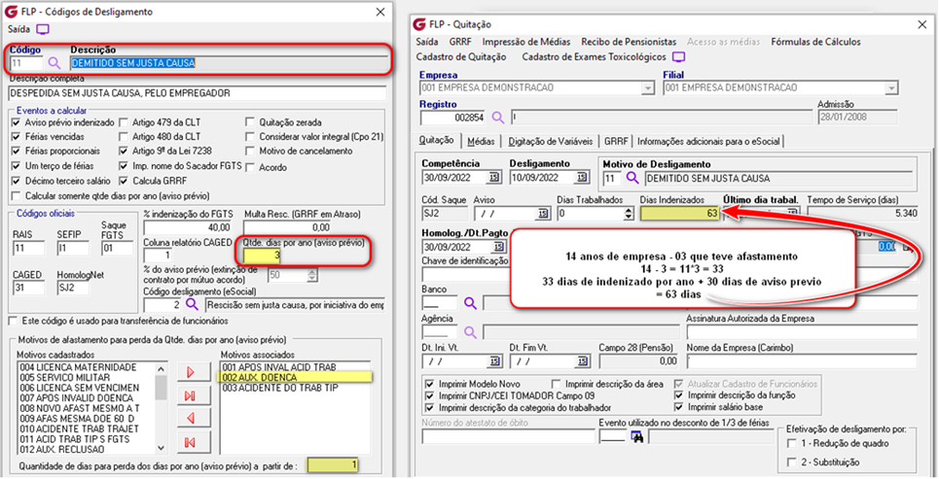Open the calendar picker for Homolog./Dt.Pagto date

[498, 247]
